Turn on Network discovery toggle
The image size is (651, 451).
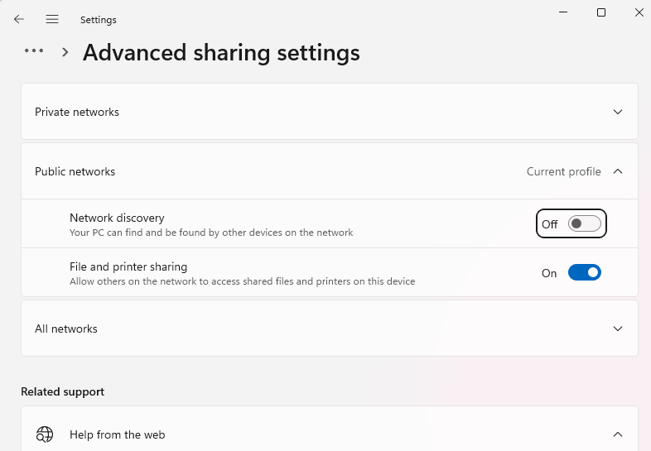click(x=584, y=223)
